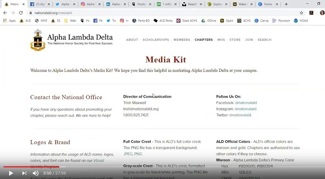Download the Full Color Crest PNG
325x179 pixels.
click(138, 154)
